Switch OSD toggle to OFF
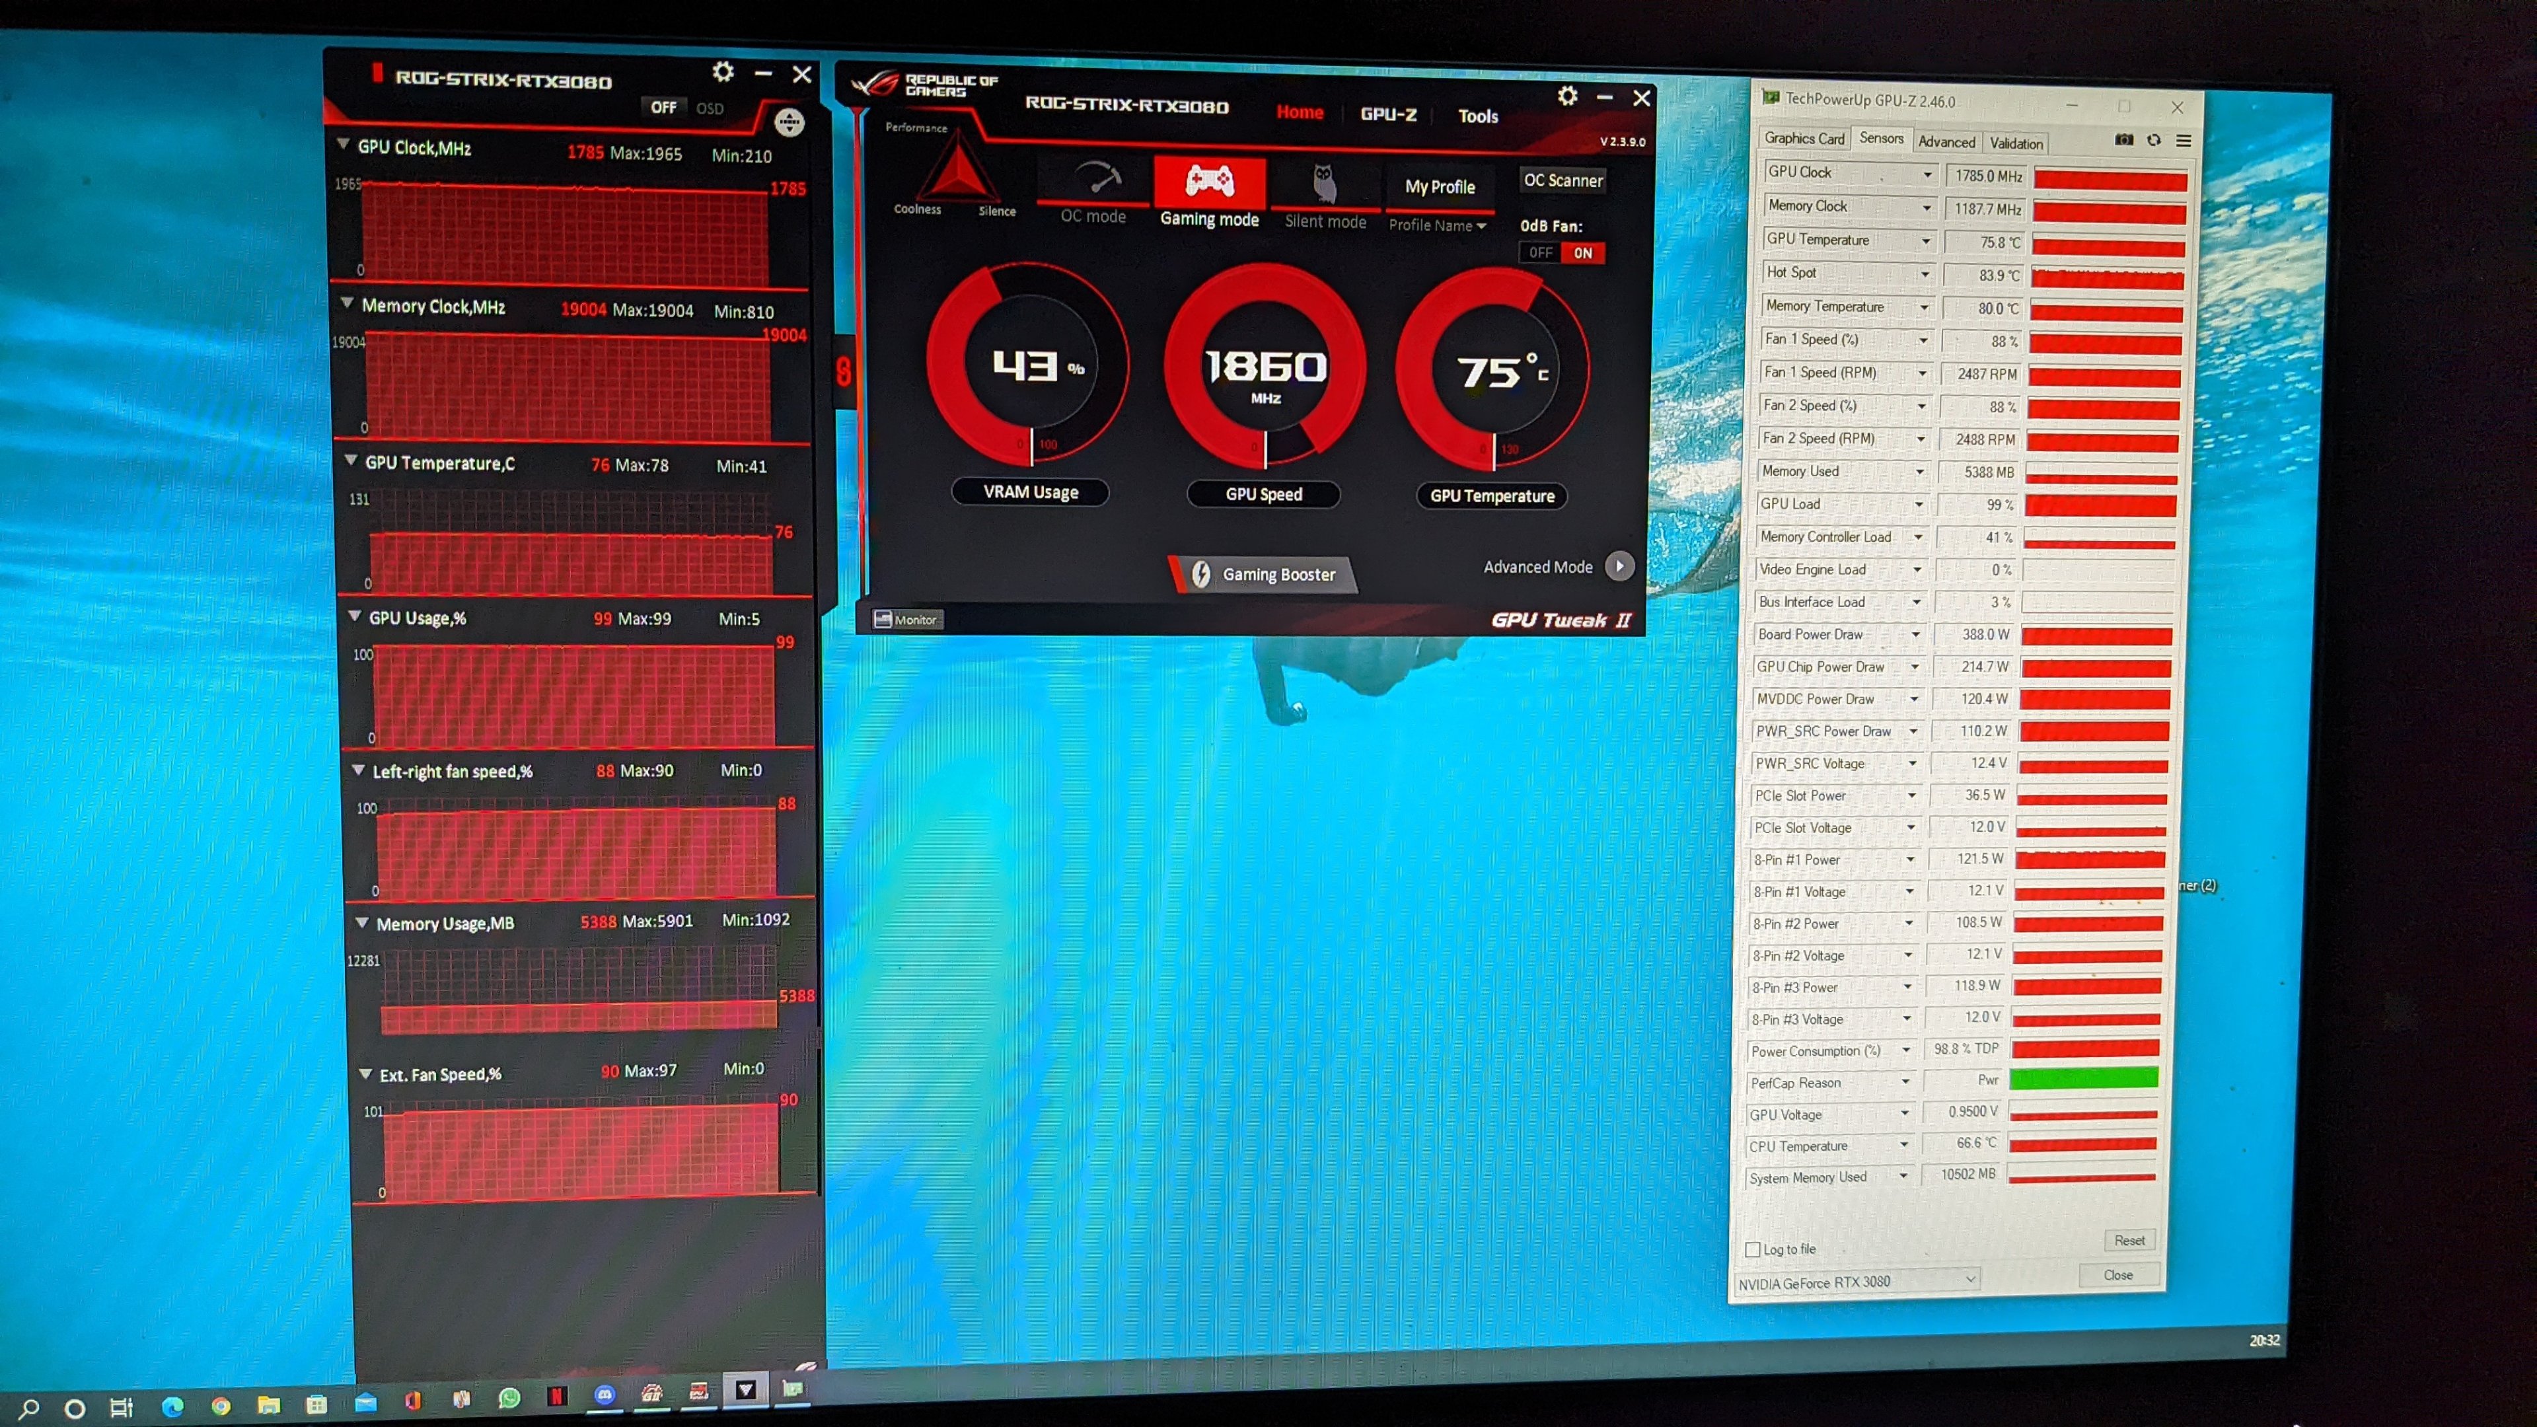The width and height of the screenshot is (2537, 1427). (664, 107)
